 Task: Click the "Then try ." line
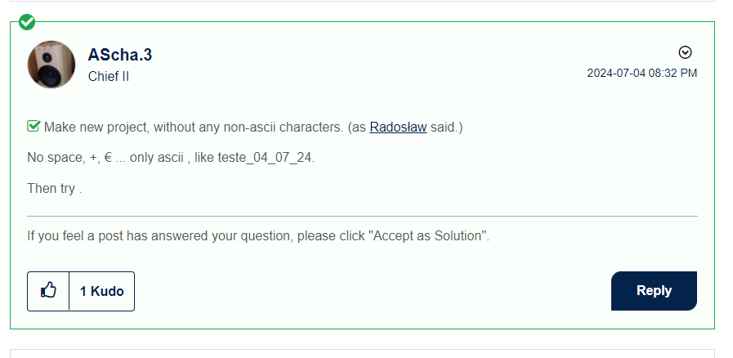coord(55,188)
